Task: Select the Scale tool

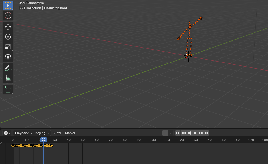Action: [8, 46]
